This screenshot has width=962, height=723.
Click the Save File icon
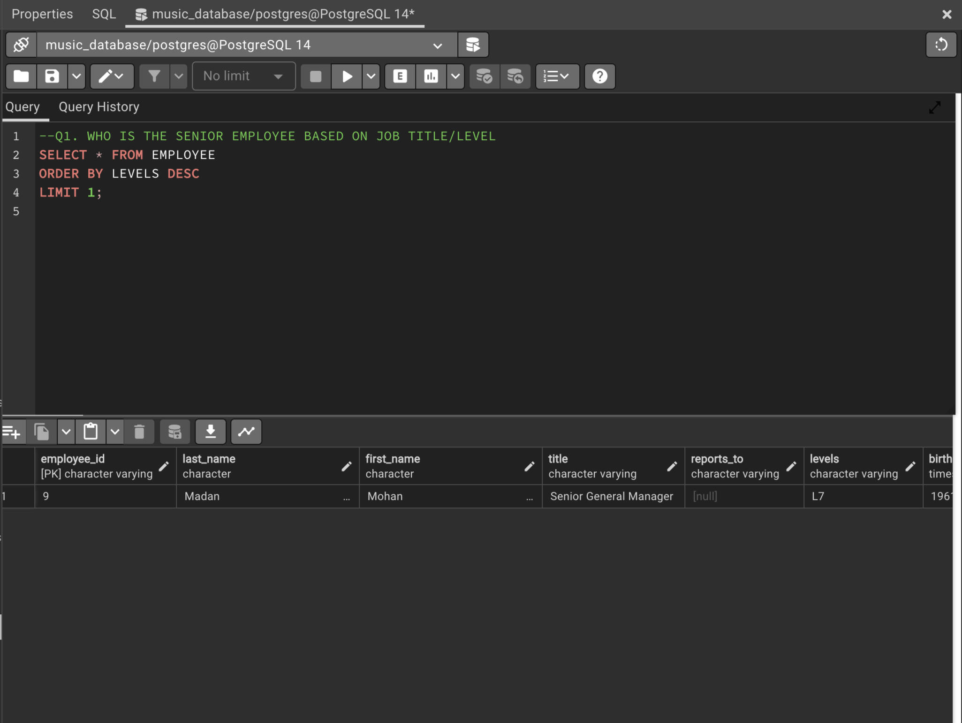click(x=52, y=76)
